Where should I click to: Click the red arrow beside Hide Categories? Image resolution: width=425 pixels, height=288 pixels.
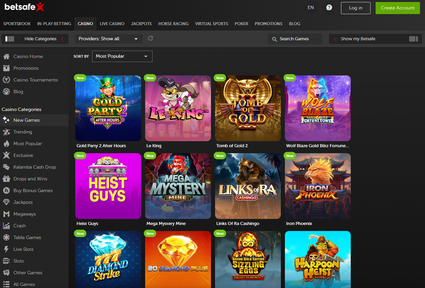[62, 39]
